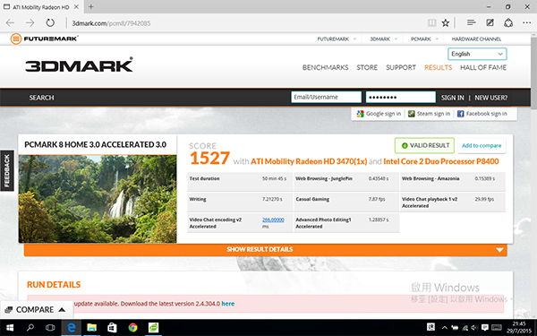Open File Explorer from taskbar
Viewport: 537px width, 336px height.
click(x=91, y=328)
